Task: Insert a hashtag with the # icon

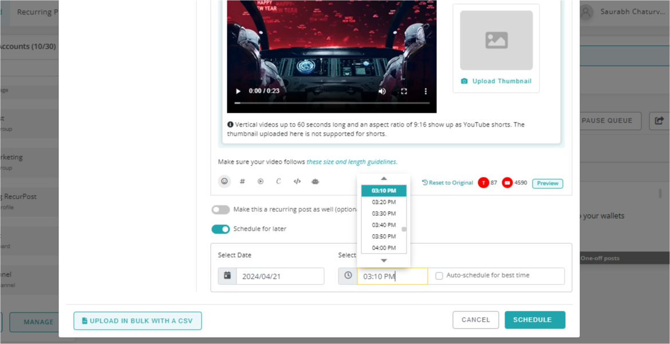Action: point(242,181)
